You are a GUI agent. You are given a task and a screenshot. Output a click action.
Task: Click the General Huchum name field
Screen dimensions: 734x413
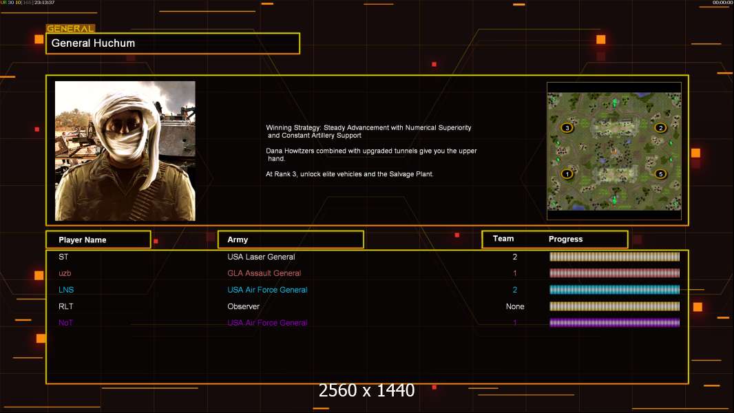tap(173, 43)
